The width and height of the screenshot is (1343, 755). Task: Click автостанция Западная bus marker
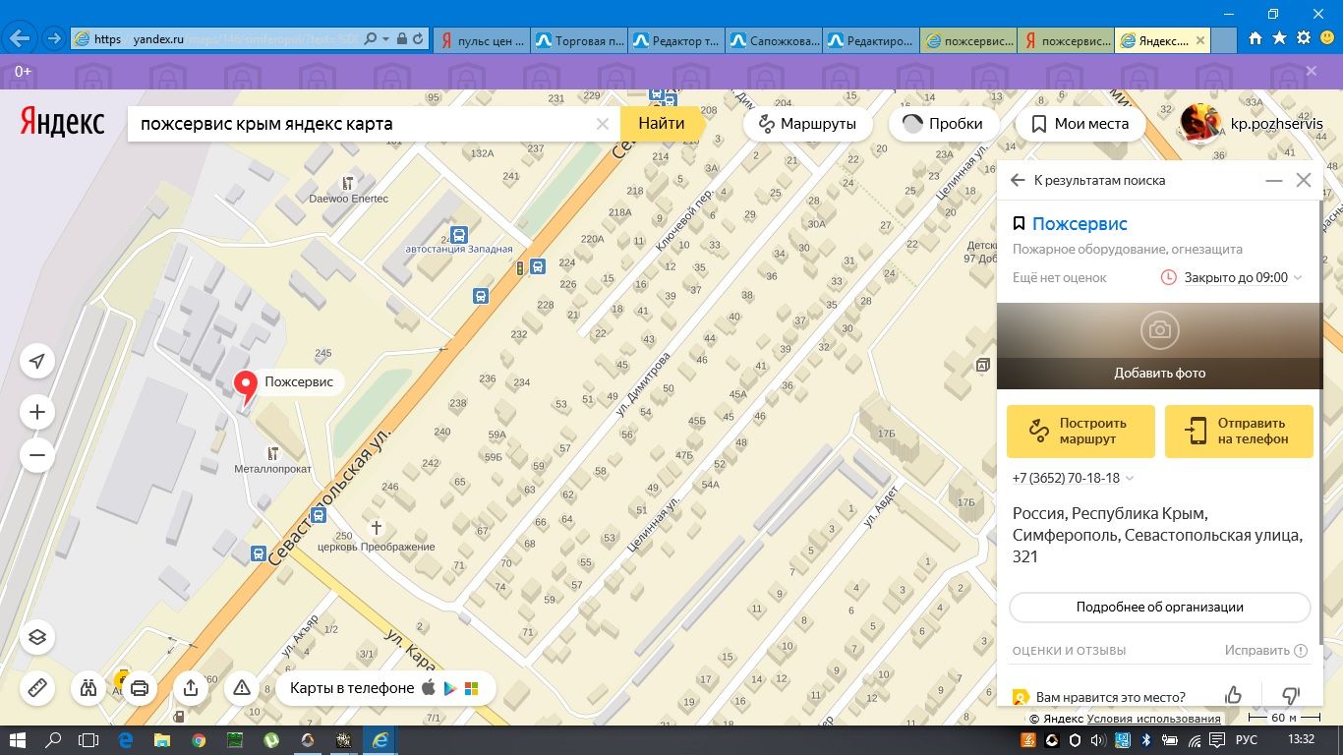459,235
